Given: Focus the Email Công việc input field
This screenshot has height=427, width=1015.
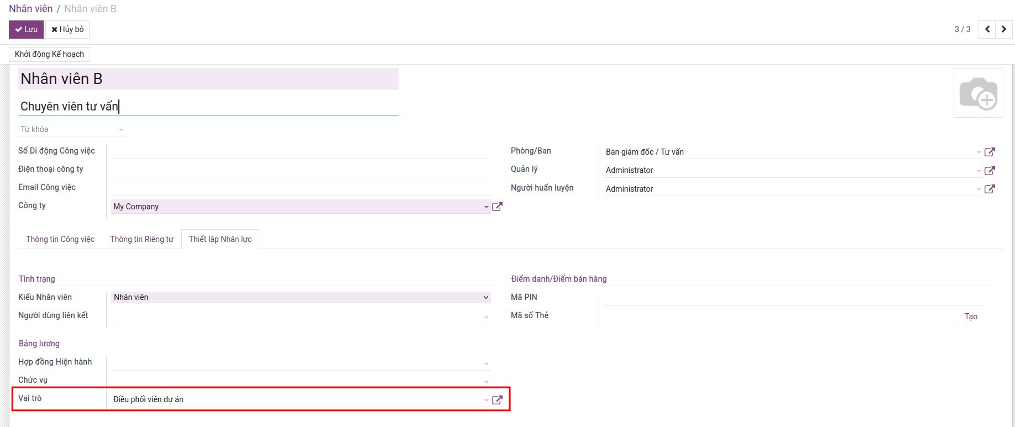Looking at the screenshot, I should (301, 188).
